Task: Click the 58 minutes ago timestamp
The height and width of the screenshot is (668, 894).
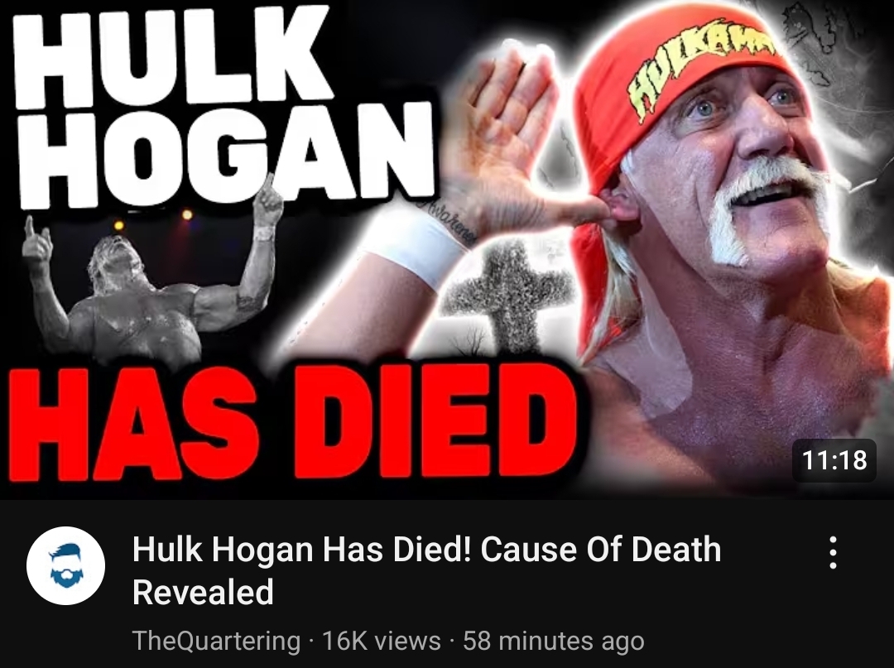Action: (x=553, y=641)
